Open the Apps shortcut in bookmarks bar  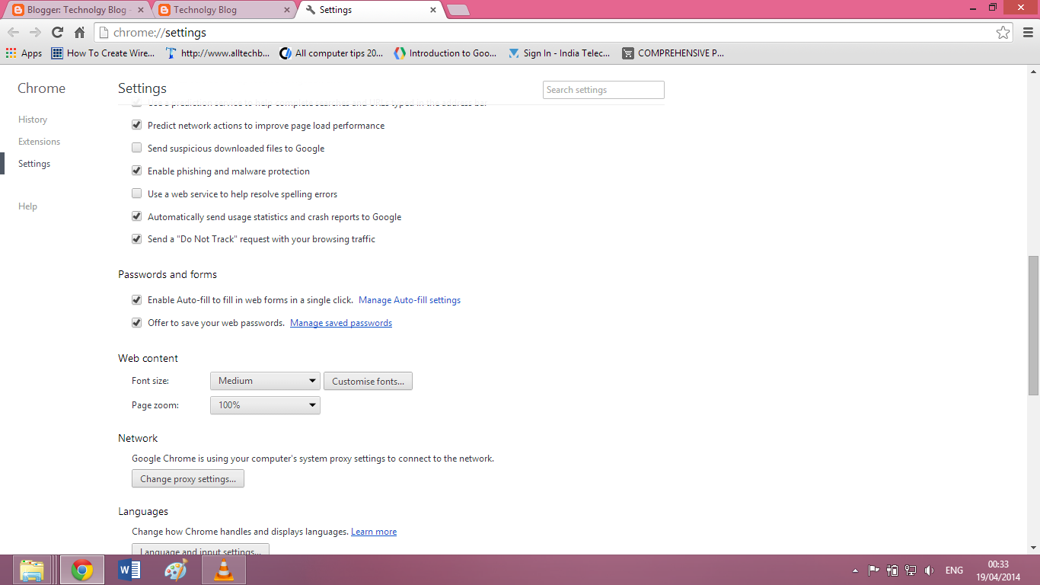pos(24,53)
